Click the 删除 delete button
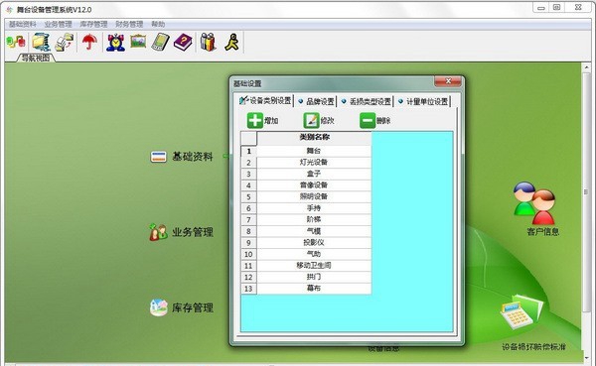This screenshot has width=596, height=366. [x=374, y=121]
